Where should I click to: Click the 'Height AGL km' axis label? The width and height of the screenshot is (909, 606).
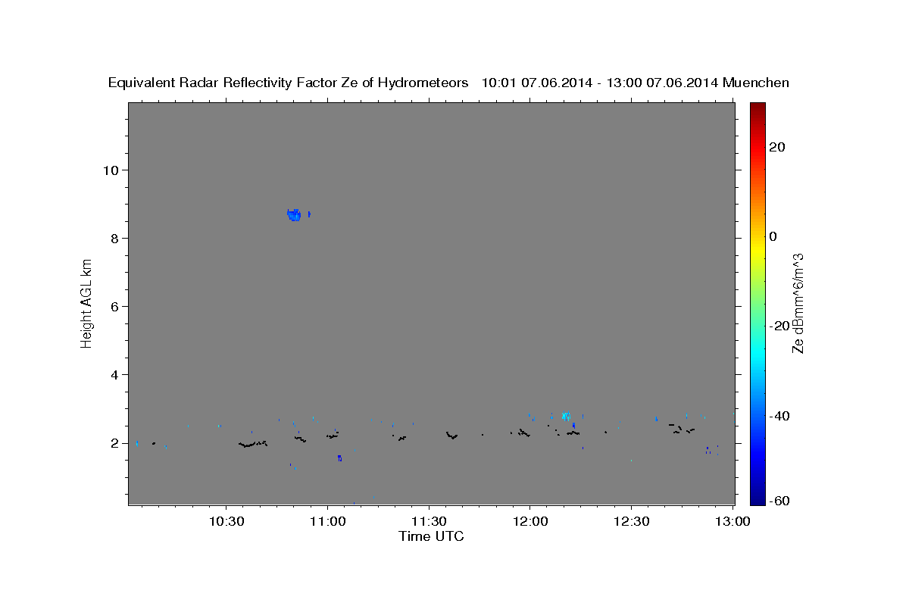[86, 303]
